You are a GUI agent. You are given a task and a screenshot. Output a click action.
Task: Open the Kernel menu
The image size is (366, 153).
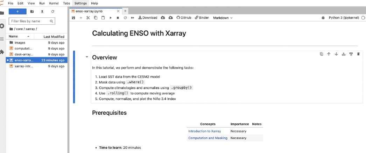coord(54,3)
